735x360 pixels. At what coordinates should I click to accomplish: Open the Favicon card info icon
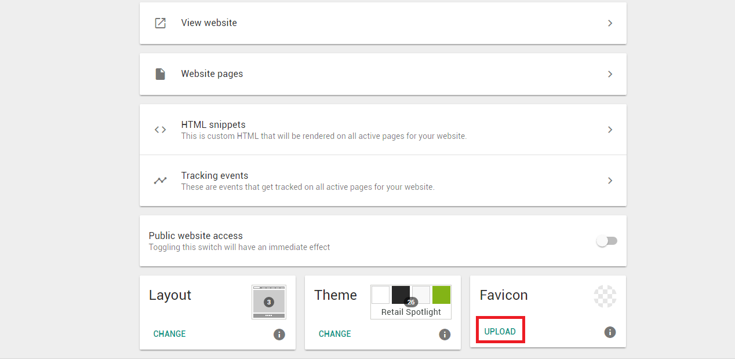[610, 332]
